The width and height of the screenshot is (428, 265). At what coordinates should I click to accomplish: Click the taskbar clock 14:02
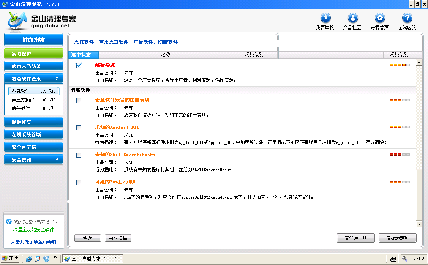click(x=417, y=259)
